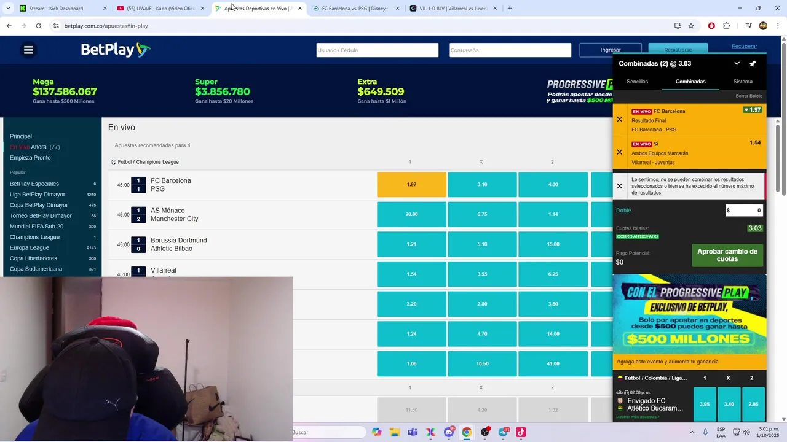Open Copa Libertadores in the sidebar

pyautogui.click(x=33, y=258)
